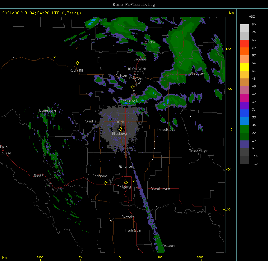268x261 pixels.
Task: Select the radar site diamond between Olds and Didsbury
Action: pos(121,129)
